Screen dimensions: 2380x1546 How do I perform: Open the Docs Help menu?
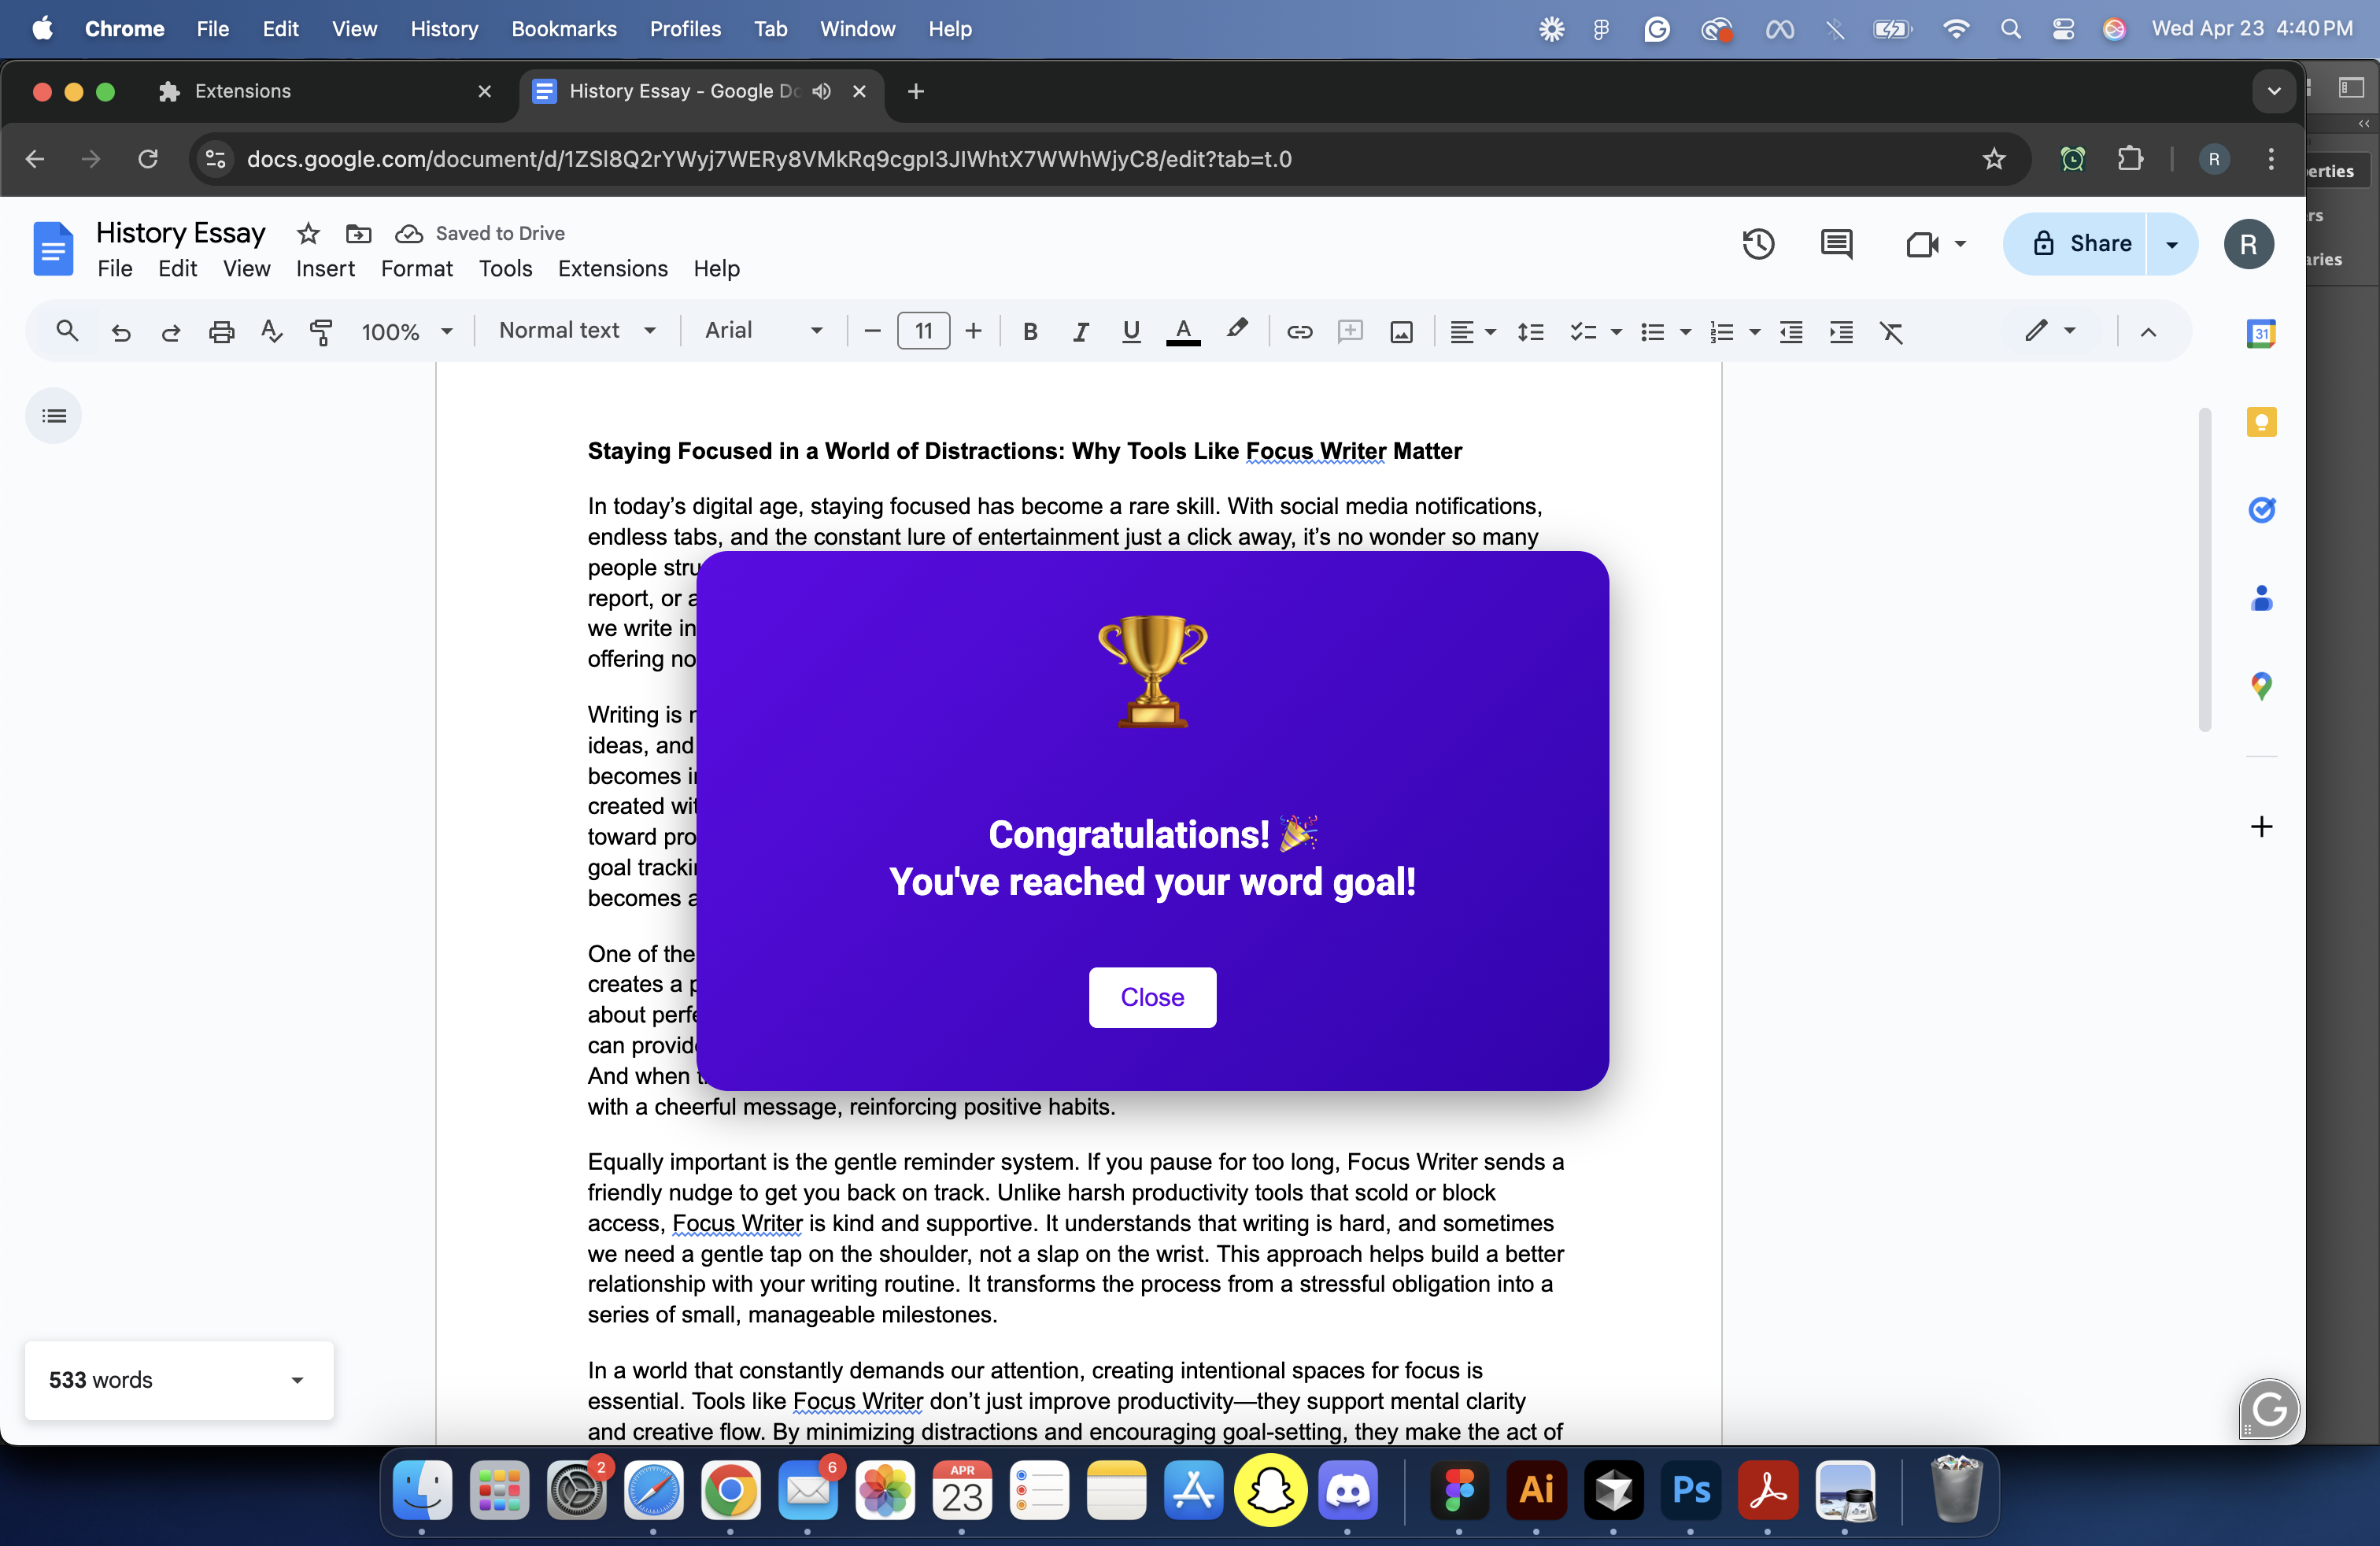[x=716, y=268]
